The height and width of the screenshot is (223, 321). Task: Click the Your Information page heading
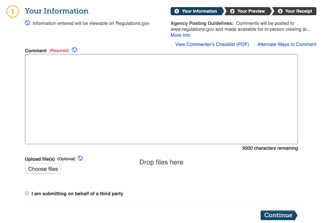[57, 11]
